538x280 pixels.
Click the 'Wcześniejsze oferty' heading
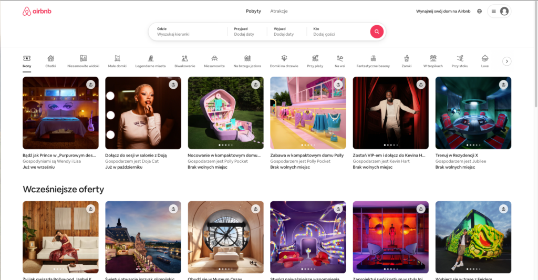coord(63,190)
